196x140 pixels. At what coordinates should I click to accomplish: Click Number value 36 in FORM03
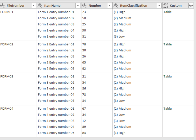click(x=84, y=89)
